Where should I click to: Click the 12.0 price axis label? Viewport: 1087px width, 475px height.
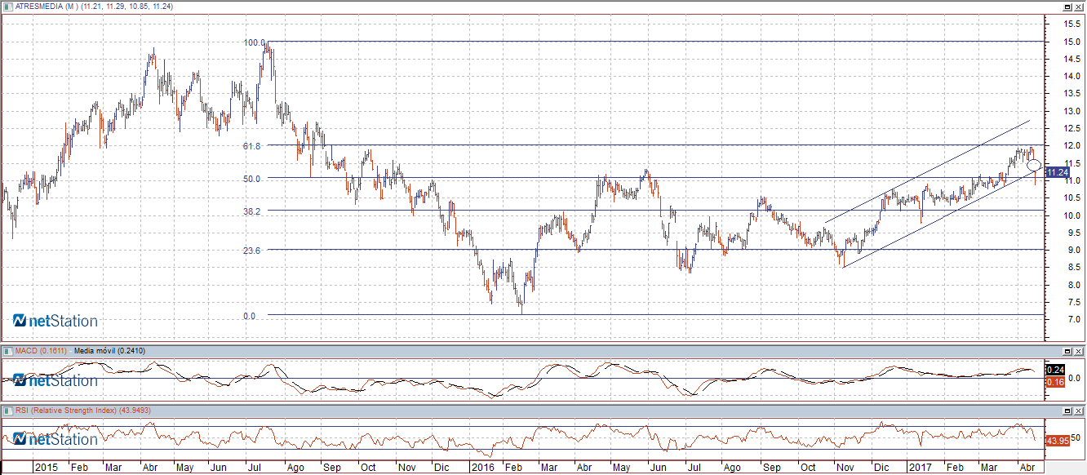coord(1071,145)
